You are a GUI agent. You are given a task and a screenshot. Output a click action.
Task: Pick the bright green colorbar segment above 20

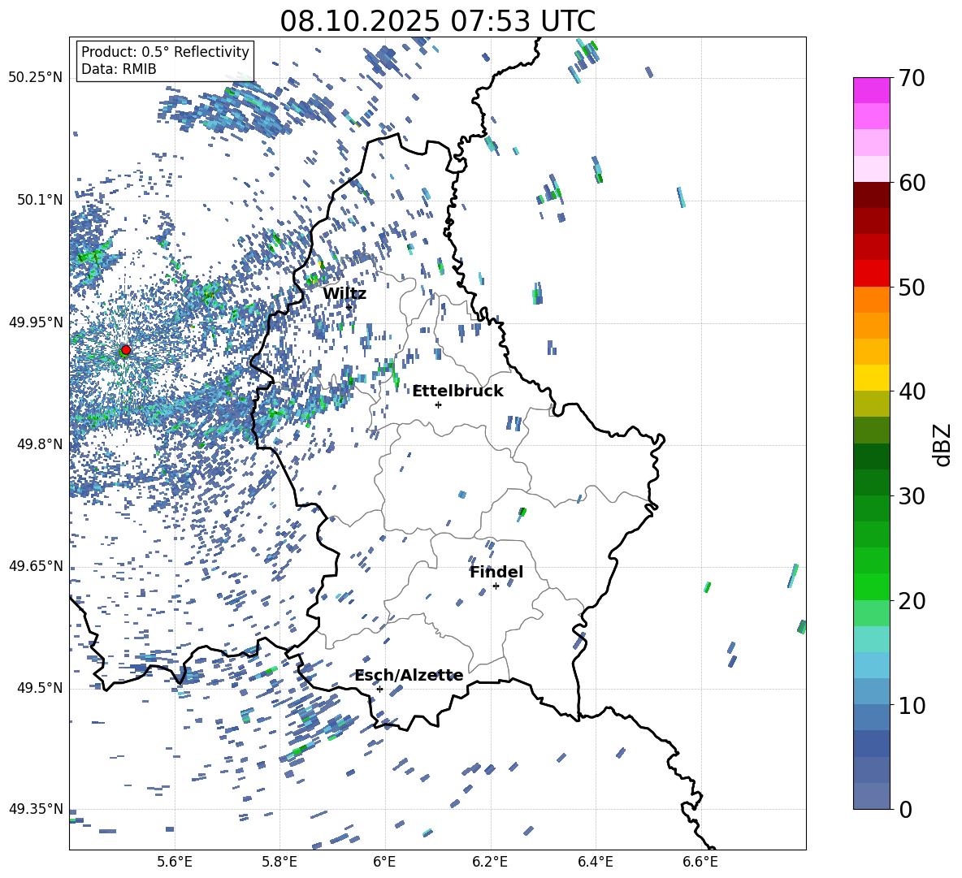872,586
